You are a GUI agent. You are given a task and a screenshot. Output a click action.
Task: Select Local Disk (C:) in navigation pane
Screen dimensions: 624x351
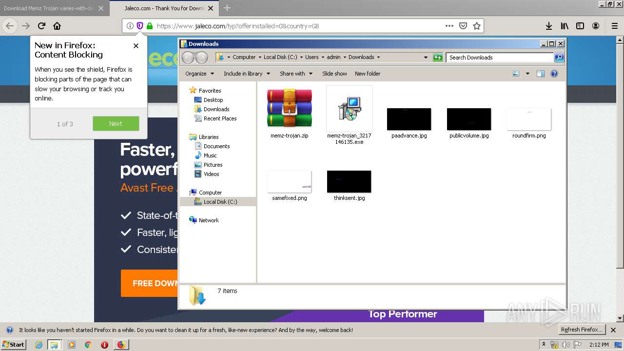218,202
